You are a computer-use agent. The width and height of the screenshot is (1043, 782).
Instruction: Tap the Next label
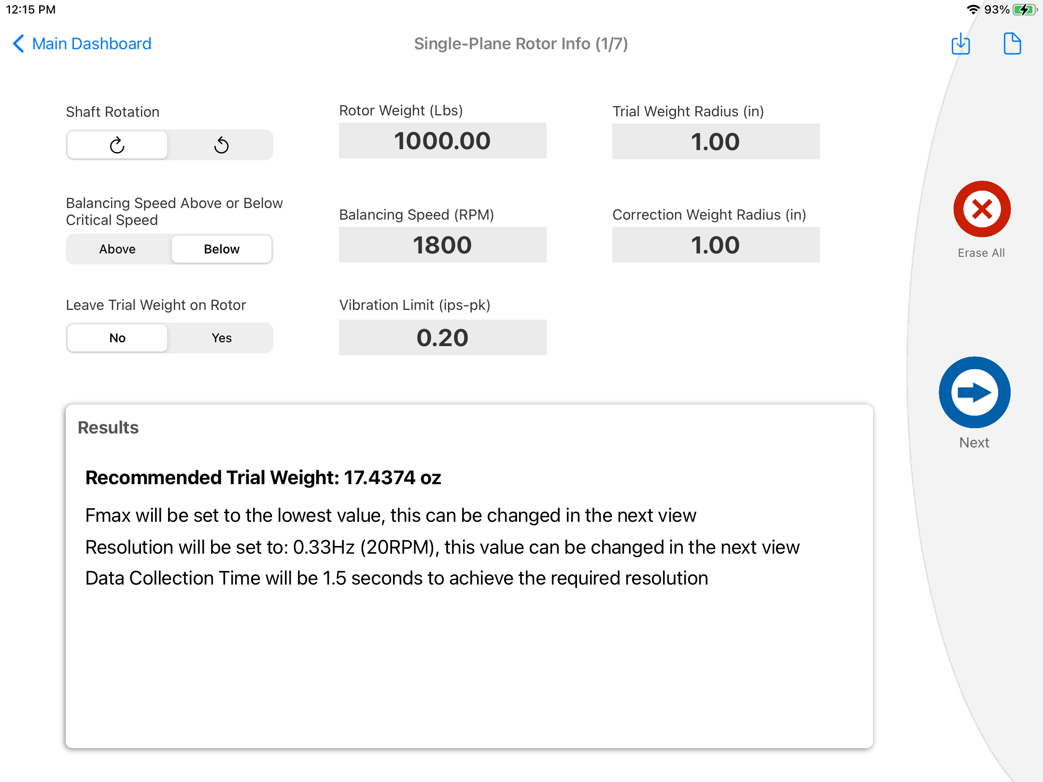974,442
